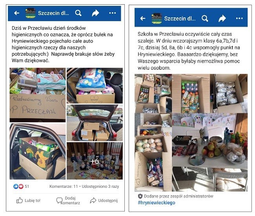Open the #hryniewieckiego hashtag
The height and width of the screenshot is (216, 255).
[157, 203]
